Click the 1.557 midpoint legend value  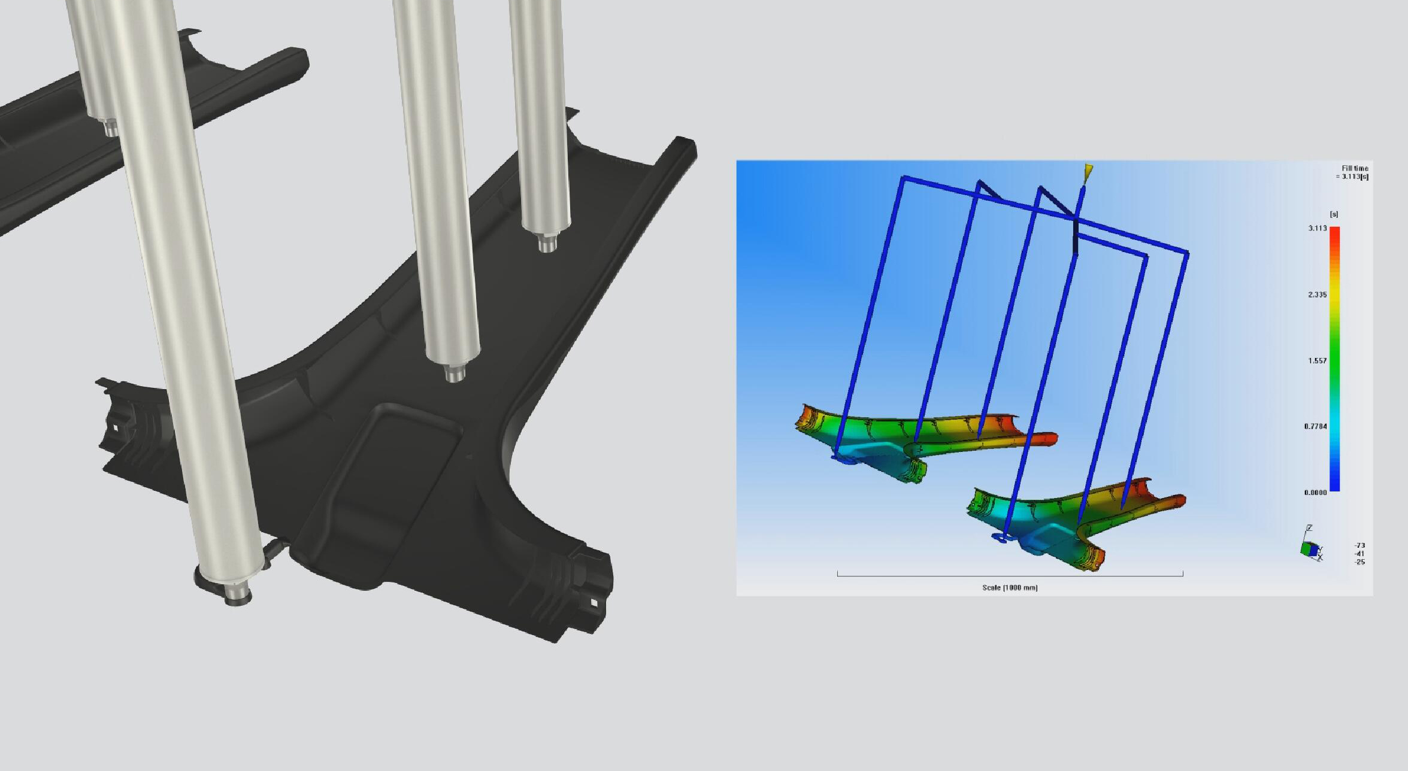[x=1317, y=360]
